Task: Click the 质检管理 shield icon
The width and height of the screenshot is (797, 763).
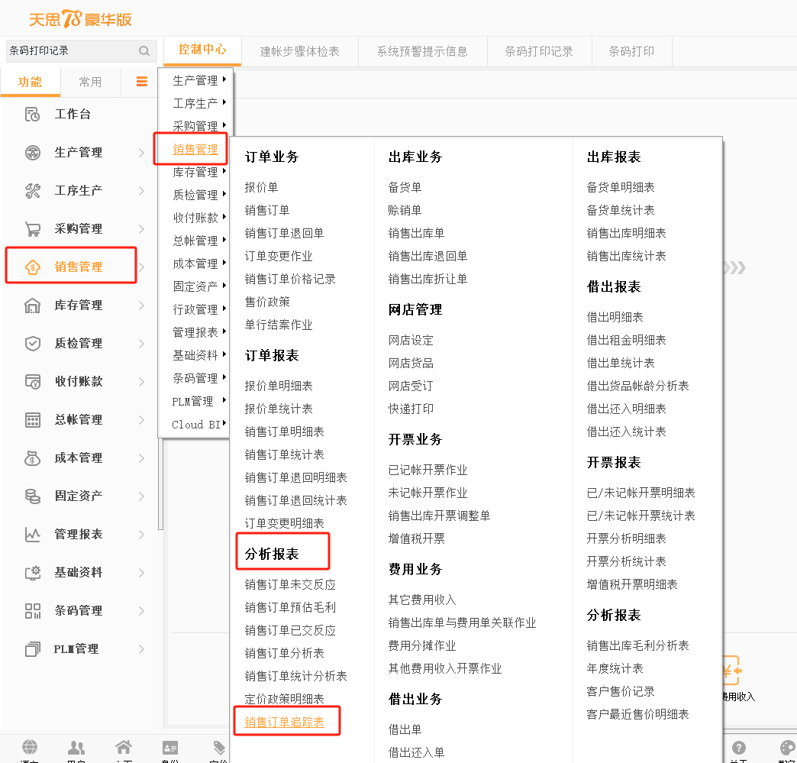Action: 32,344
